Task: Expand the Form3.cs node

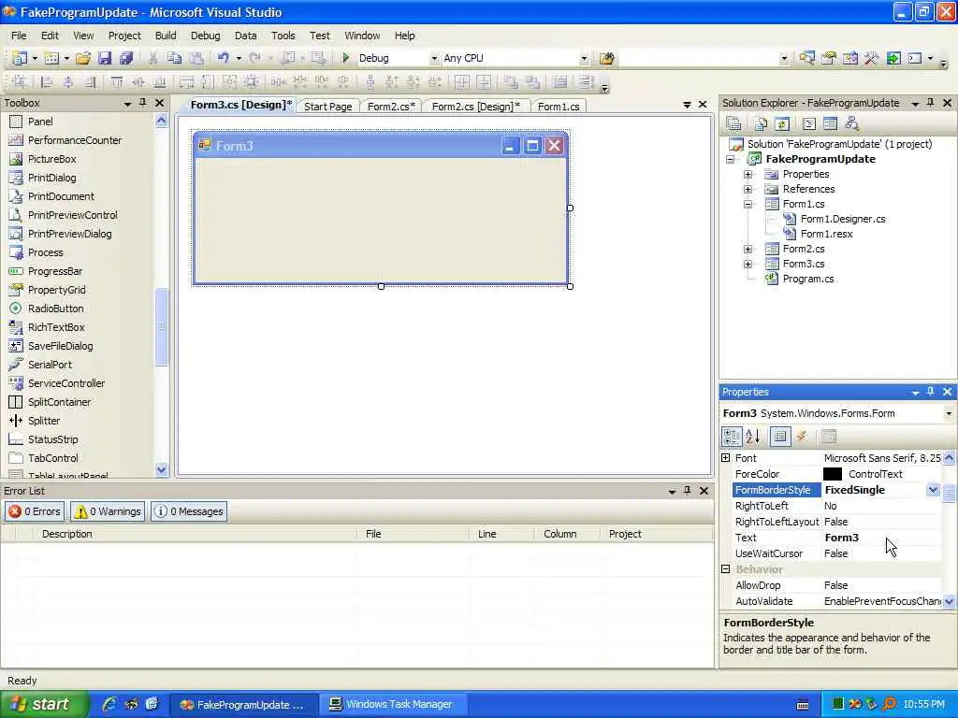Action: tap(748, 264)
